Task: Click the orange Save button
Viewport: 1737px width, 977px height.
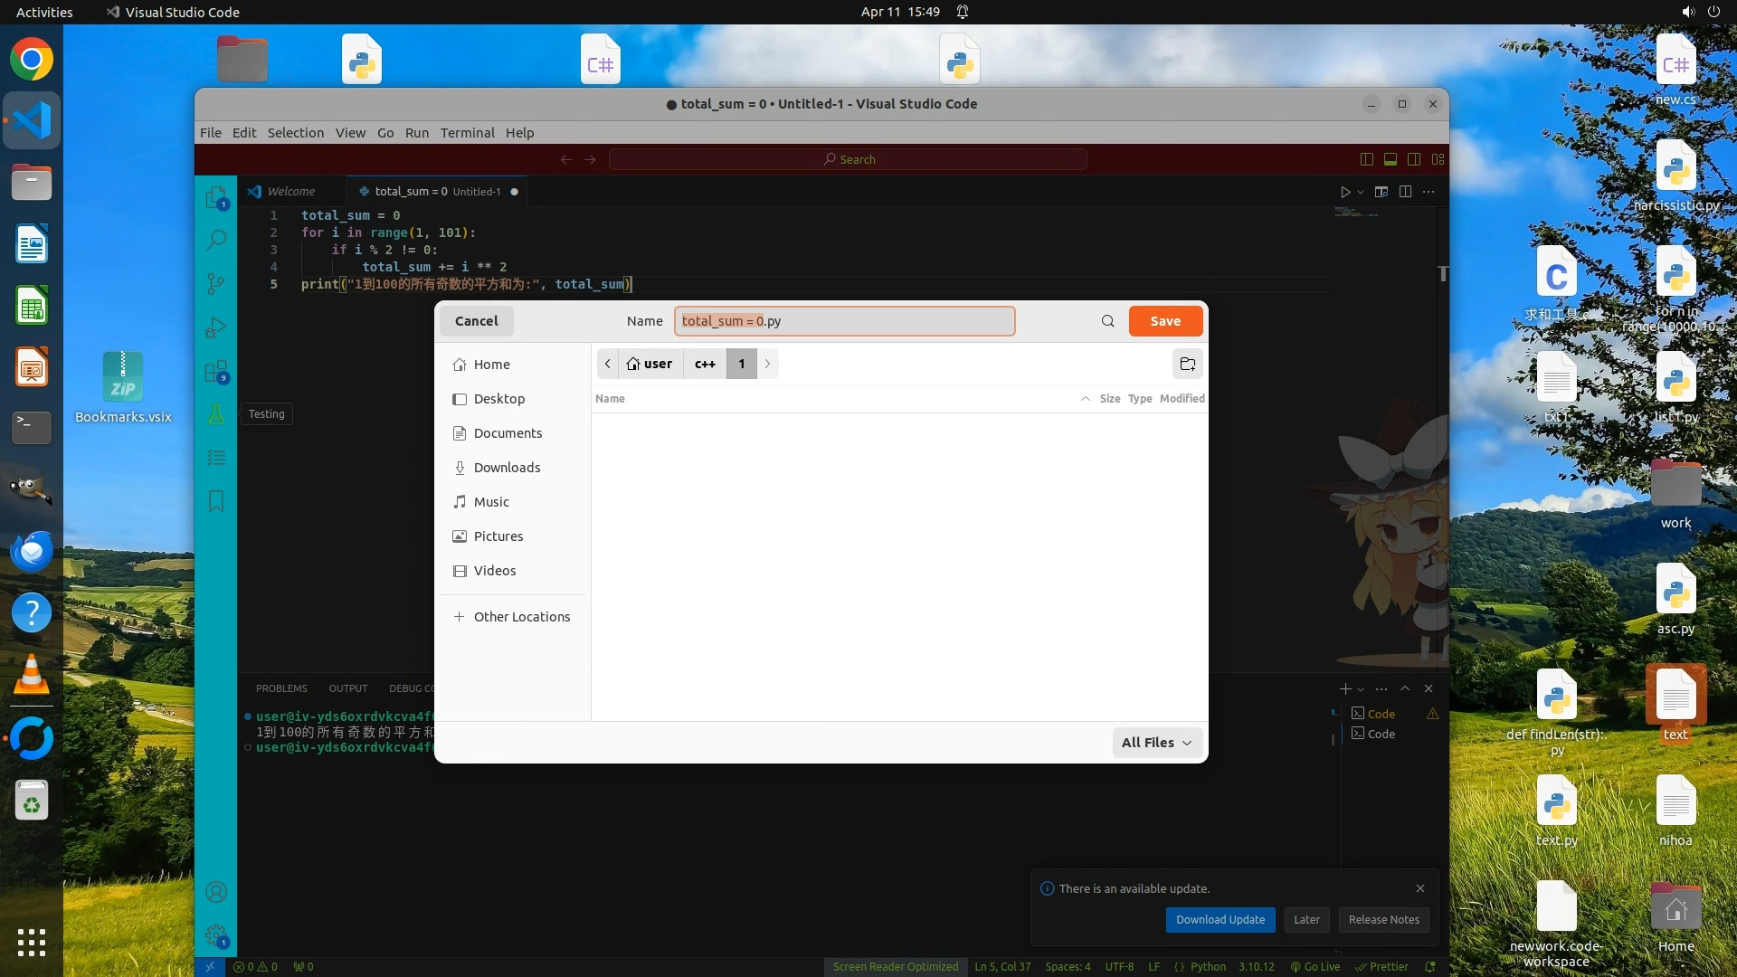Action: coord(1165,321)
